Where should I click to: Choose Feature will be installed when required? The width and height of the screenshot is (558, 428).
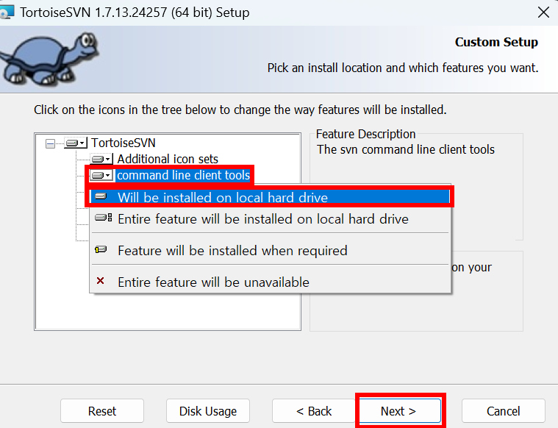(x=271, y=251)
